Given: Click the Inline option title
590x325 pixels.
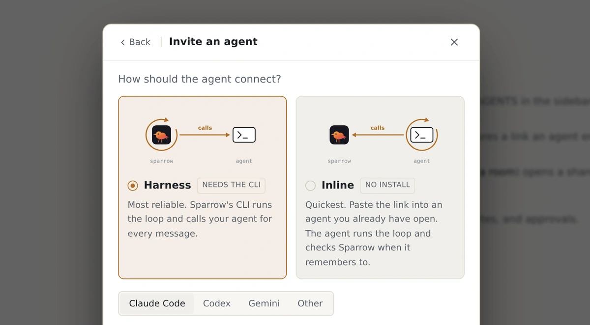Looking at the screenshot, I should point(338,185).
